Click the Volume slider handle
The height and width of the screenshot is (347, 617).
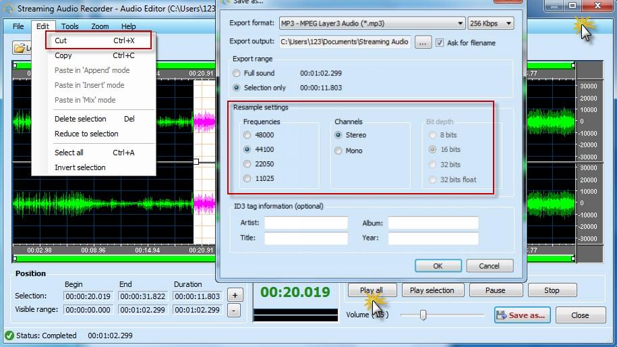coord(423,315)
